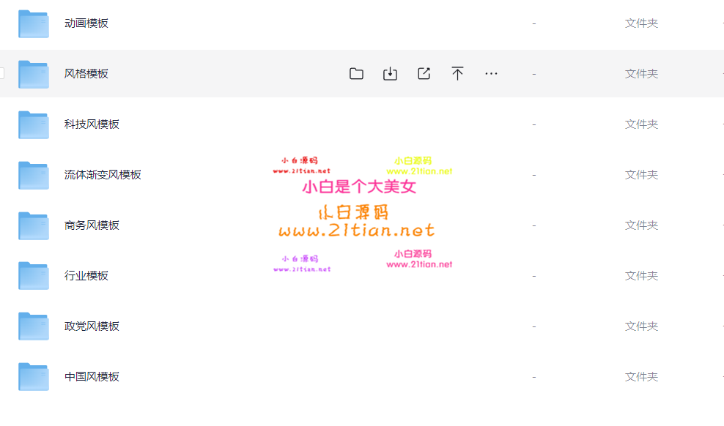Click the 政党风模板 folder icon
Screen dimensions: 724x426
[34, 326]
